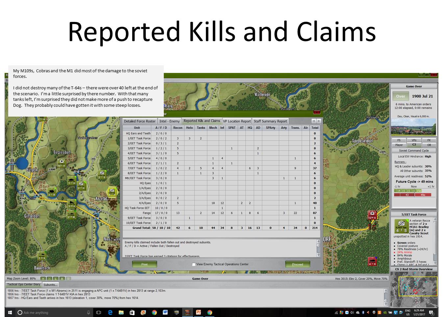Click the Ask me anything search box
444x317 pixels.
coord(54,312)
